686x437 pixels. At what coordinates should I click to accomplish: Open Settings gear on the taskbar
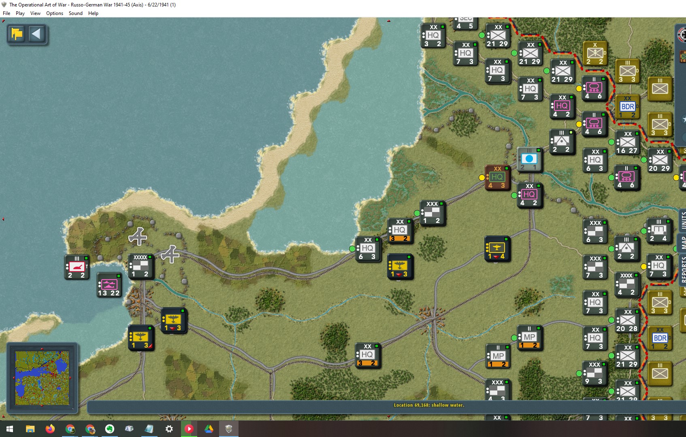click(169, 429)
